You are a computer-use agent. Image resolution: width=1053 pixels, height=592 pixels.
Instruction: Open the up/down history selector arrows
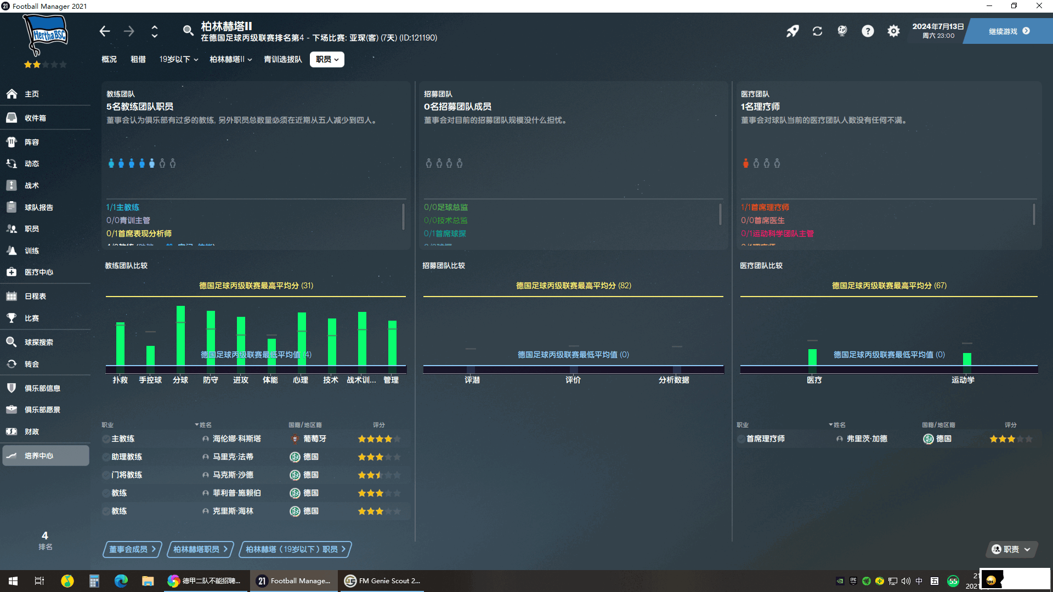[155, 31]
